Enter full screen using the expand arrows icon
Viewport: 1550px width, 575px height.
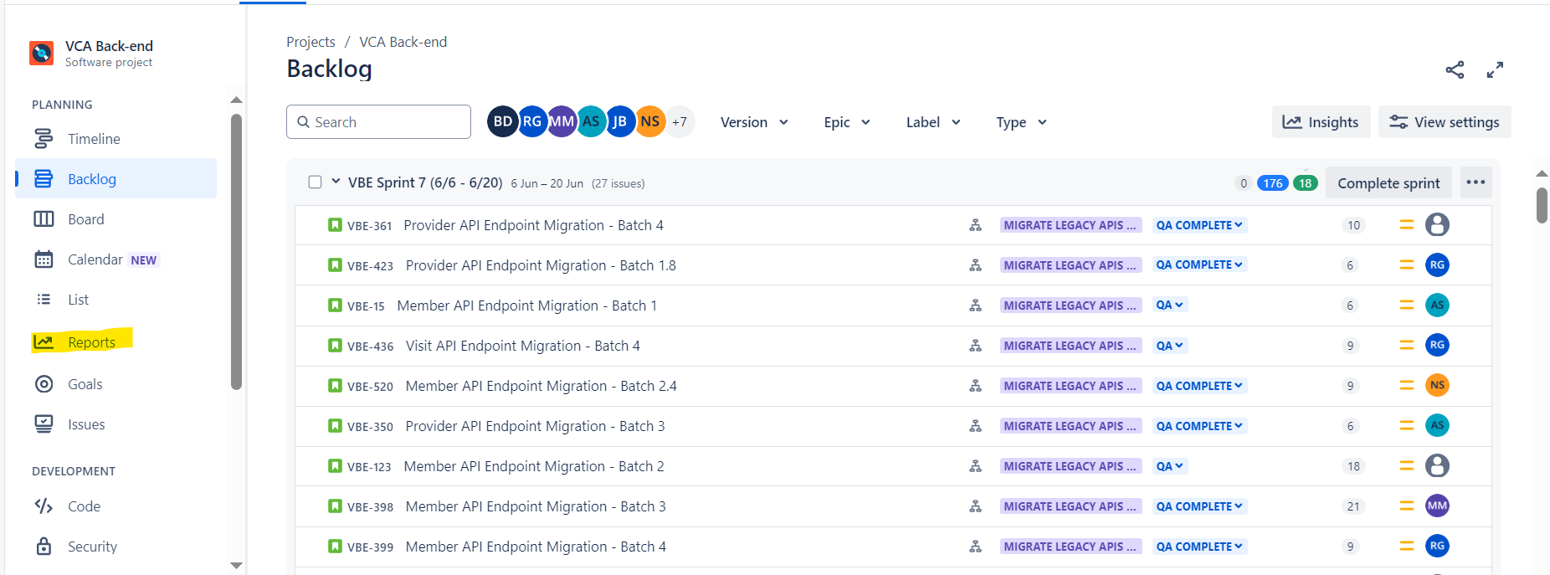[x=1495, y=70]
